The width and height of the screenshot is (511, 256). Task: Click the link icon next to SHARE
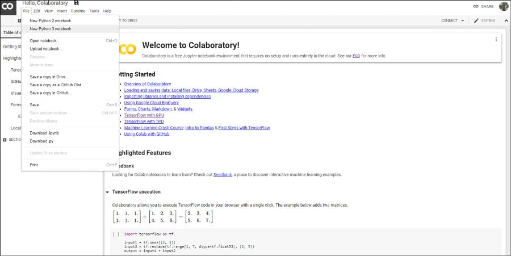click(x=475, y=6)
